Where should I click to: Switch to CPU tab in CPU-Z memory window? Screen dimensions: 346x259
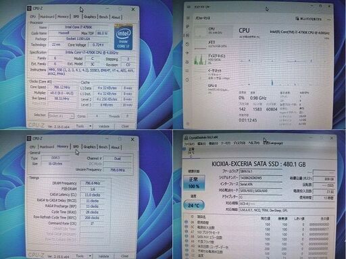(x=32, y=147)
